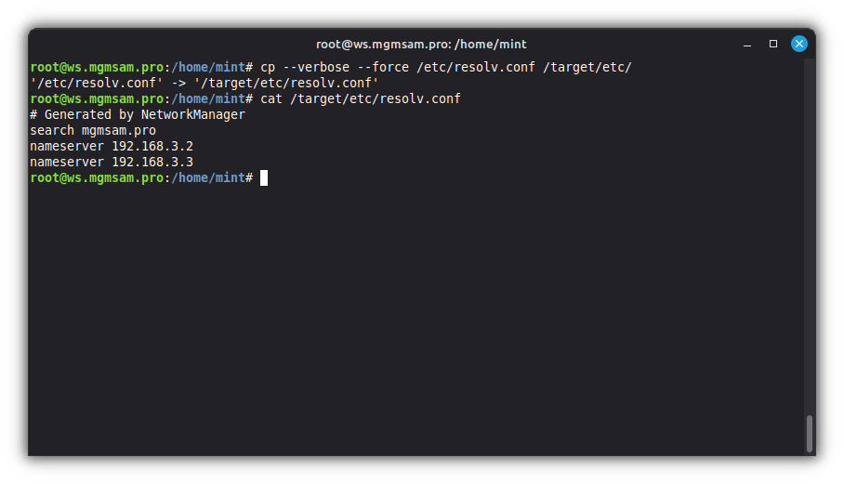The width and height of the screenshot is (844, 484).
Task: Click the terminal scrollbar thumb
Action: click(810, 433)
